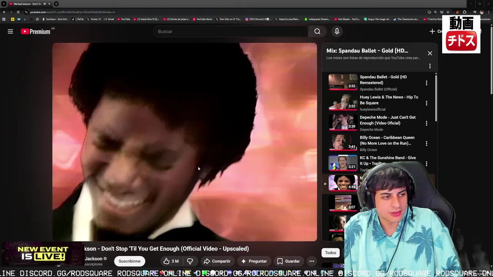Click the Suscribirme button
493x277 pixels.
[129, 261]
